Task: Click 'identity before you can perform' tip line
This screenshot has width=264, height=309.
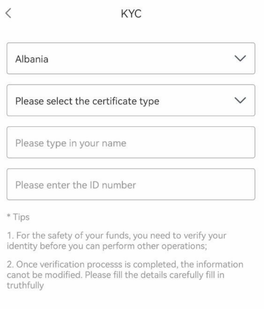Action: click(x=107, y=246)
